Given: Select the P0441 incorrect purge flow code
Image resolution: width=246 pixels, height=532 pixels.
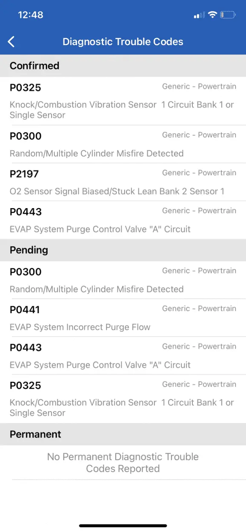Looking at the screenshot, I should pos(123,318).
